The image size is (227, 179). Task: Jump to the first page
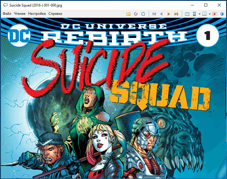click(154, 14)
